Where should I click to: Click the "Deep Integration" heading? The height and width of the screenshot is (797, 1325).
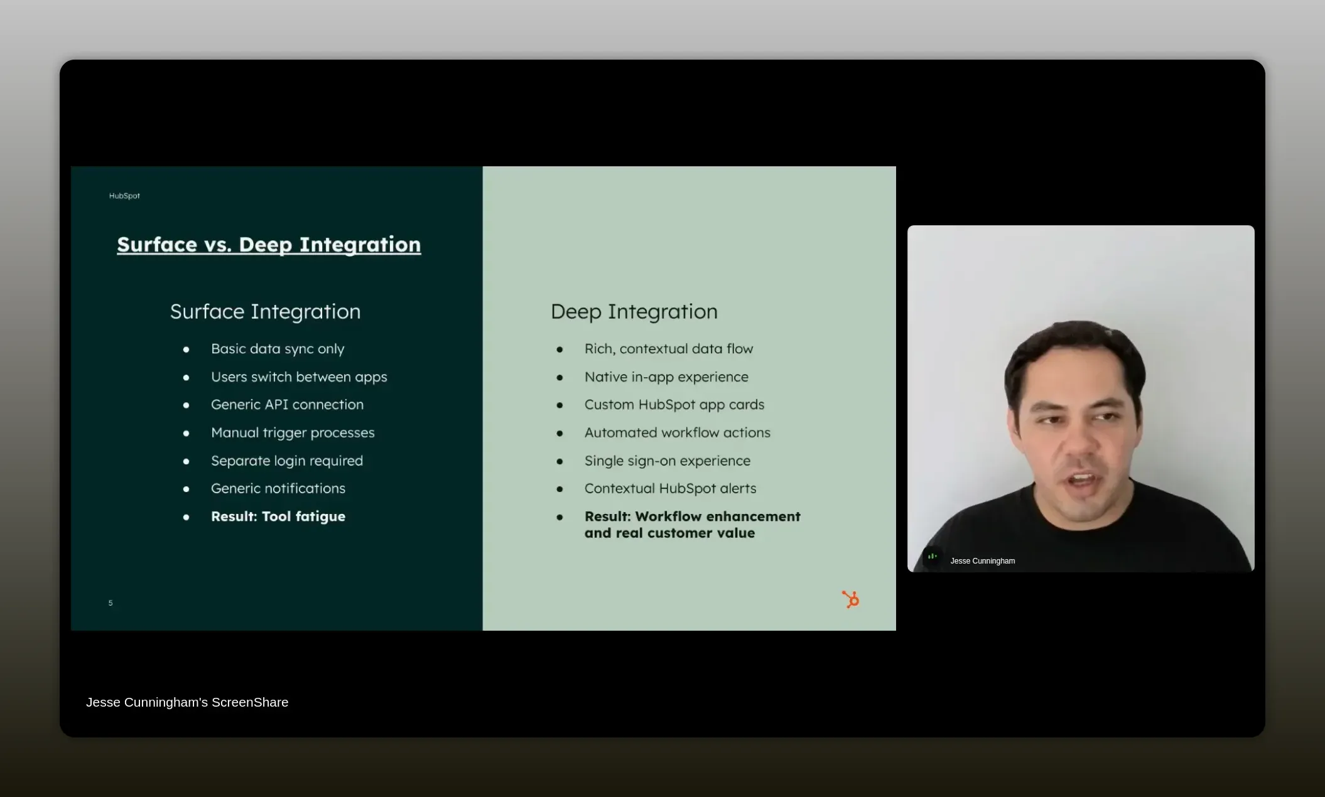[x=634, y=312]
